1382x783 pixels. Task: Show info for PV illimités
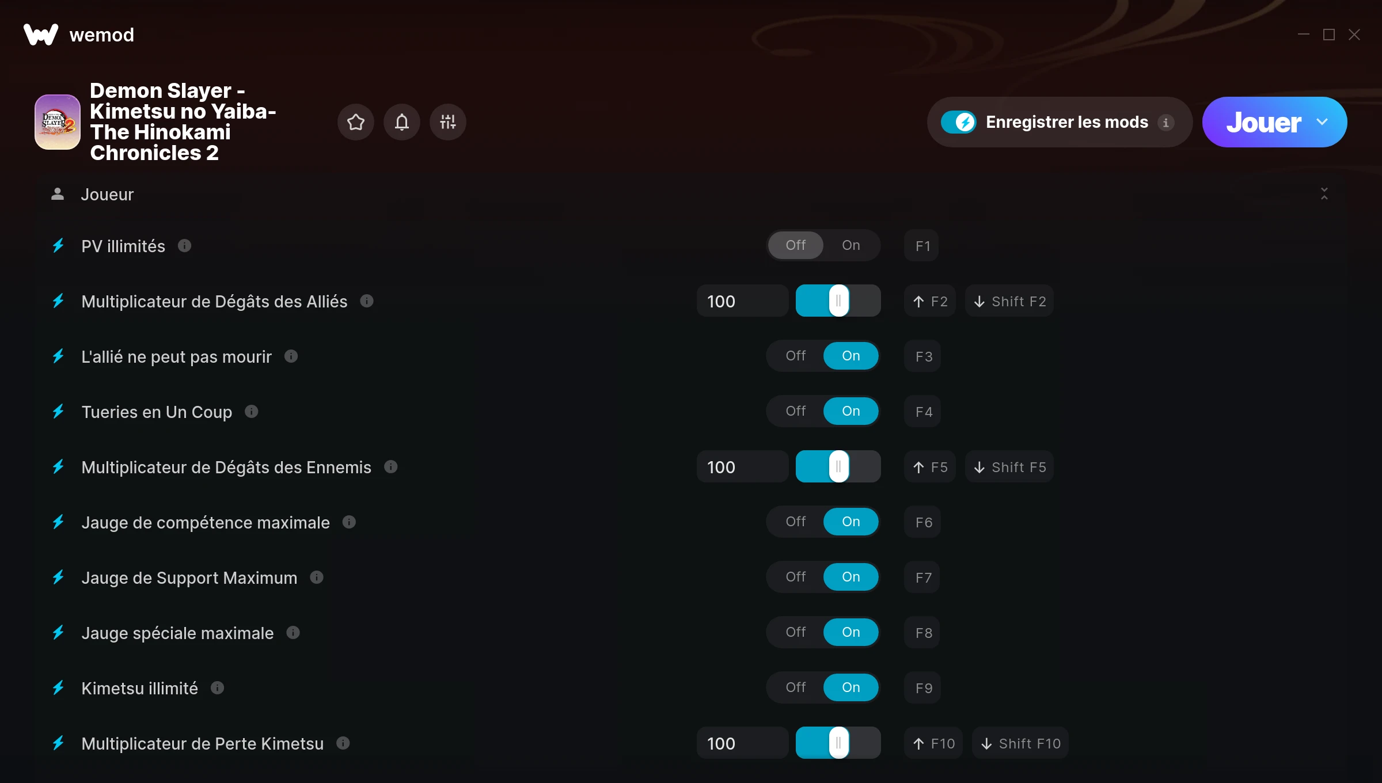pos(184,246)
